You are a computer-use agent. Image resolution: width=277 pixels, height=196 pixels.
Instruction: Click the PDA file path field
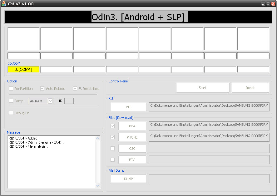pos(209,126)
